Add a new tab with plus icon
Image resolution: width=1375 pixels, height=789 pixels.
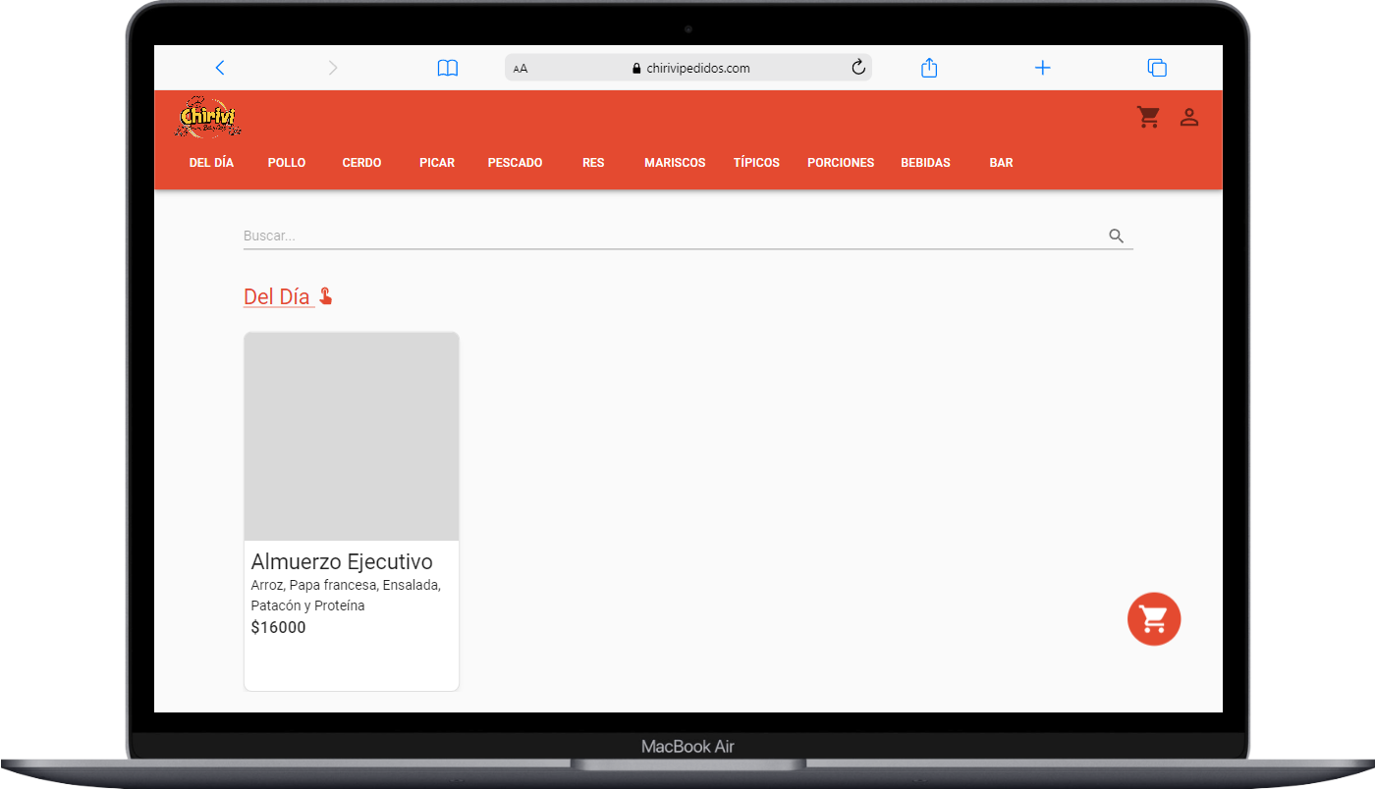(x=1043, y=68)
